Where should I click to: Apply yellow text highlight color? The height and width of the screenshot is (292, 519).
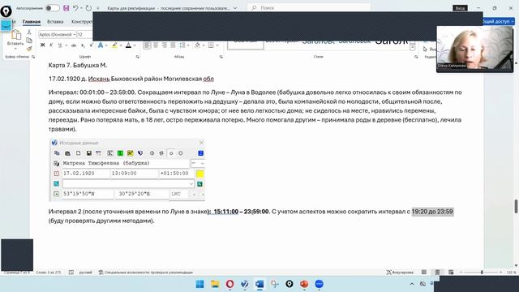pyautogui.click(x=114, y=45)
